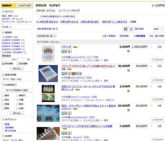Click 新品 condition badge on ペヤング listing
The image size is (166, 141).
(66, 51)
